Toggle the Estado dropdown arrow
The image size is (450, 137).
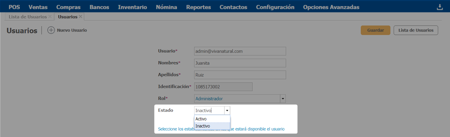(227, 111)
